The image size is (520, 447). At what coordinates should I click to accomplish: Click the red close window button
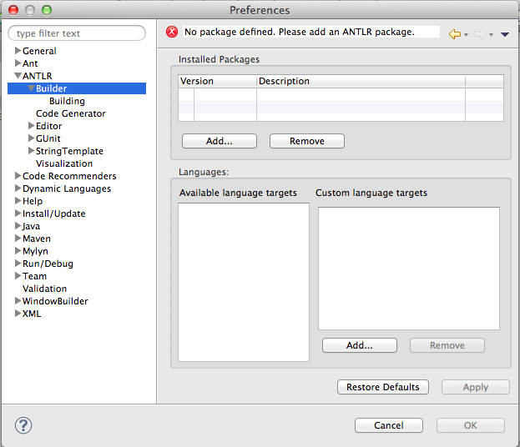13,10
